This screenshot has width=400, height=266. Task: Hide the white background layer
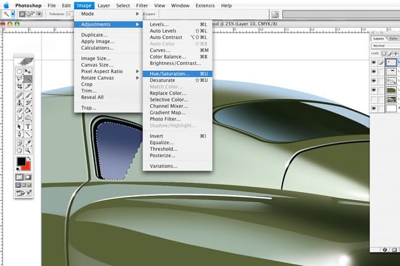[373, 108]
